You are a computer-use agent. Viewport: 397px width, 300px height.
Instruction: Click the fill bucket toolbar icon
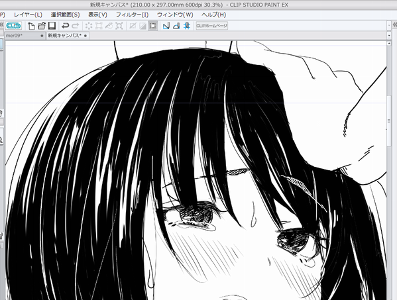[x=109, y=26]
